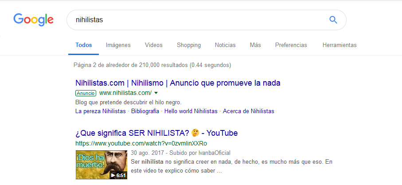Click the Google logo
This screenshot has height=185, width=402.
coord(33,20)
